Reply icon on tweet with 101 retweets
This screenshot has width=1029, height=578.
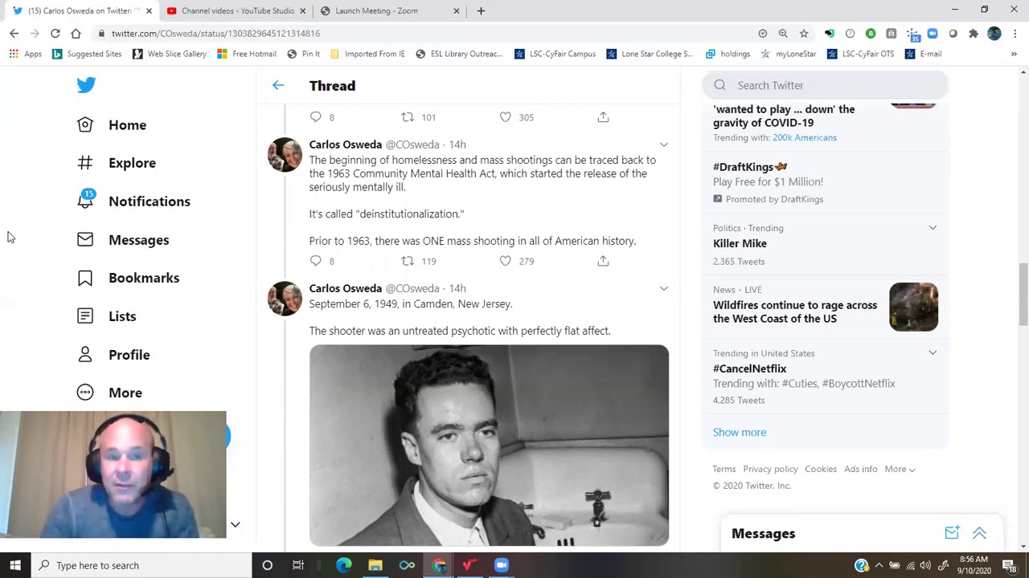point(316,117)
